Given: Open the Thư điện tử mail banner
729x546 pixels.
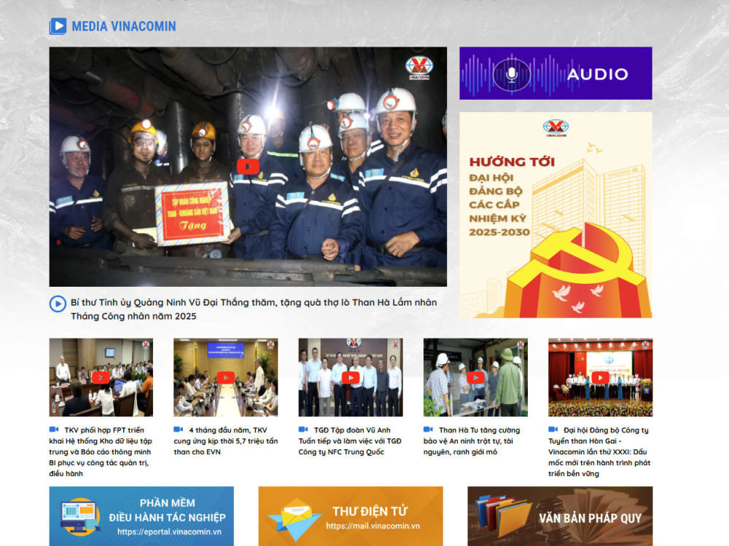Looking at the screenshot, I should click(x=351, y=516).
